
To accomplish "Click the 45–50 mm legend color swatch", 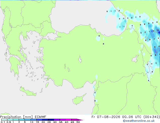I will pos(74,120).
